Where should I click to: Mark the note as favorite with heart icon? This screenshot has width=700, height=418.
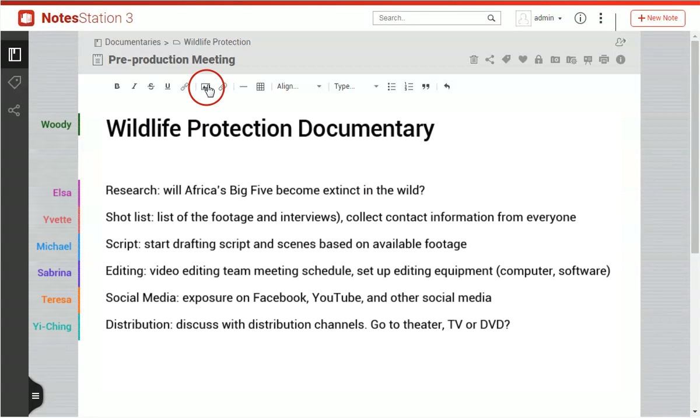(523, 60)
